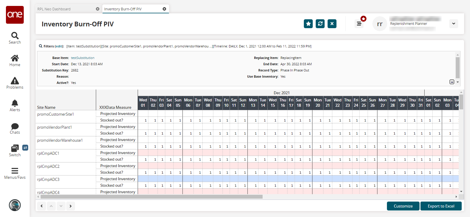The height and width of the screenshot is (217, 470).
Task: Click Export to Excel button
Action: point(441,206)
